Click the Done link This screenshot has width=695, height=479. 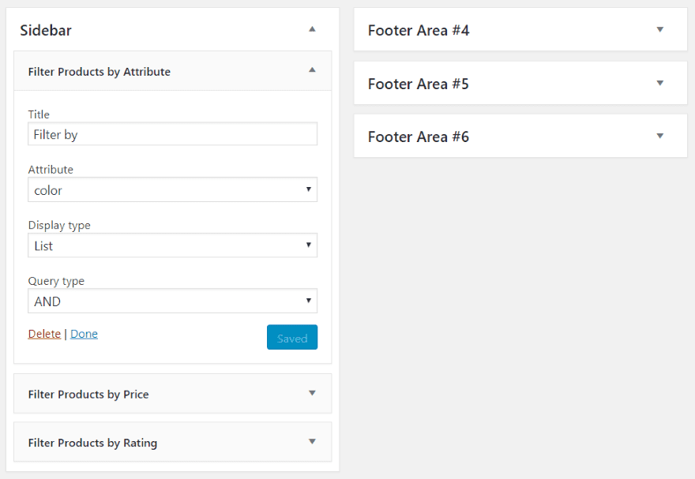[x=84, y=334]
